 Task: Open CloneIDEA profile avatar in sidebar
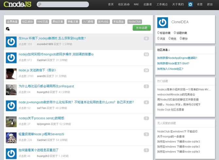click(x=162, y=22)
